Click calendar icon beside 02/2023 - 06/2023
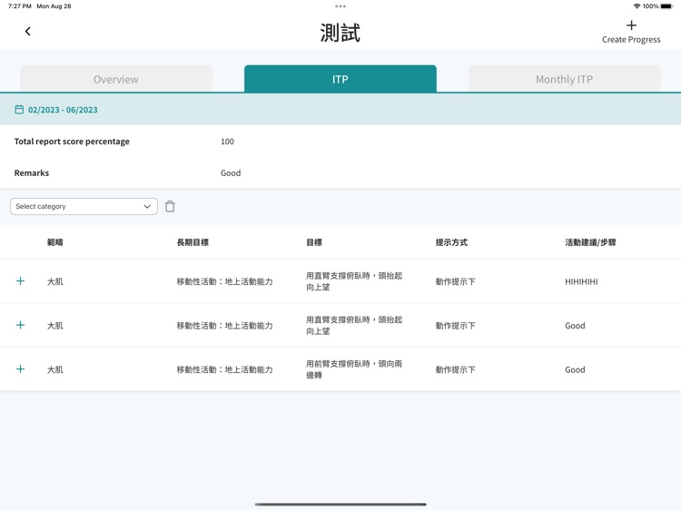This screenshot has width=681, height=510. pos(19,110)
